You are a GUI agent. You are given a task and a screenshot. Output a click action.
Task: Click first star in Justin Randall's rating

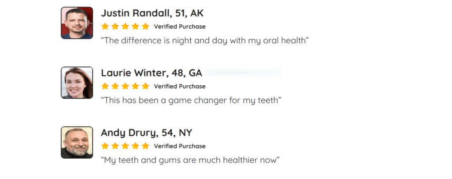[x=105, y=27]
